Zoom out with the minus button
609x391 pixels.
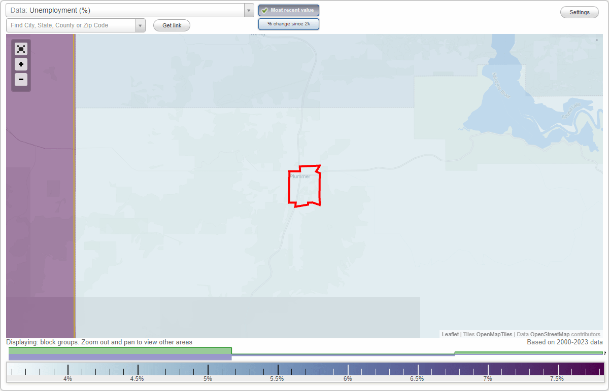click(21, 79)
